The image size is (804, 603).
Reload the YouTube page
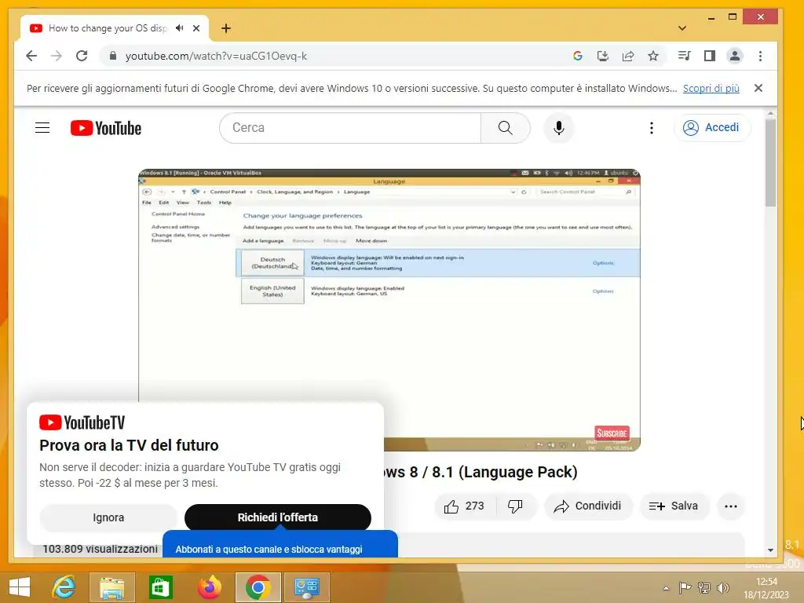click(82, 56)
